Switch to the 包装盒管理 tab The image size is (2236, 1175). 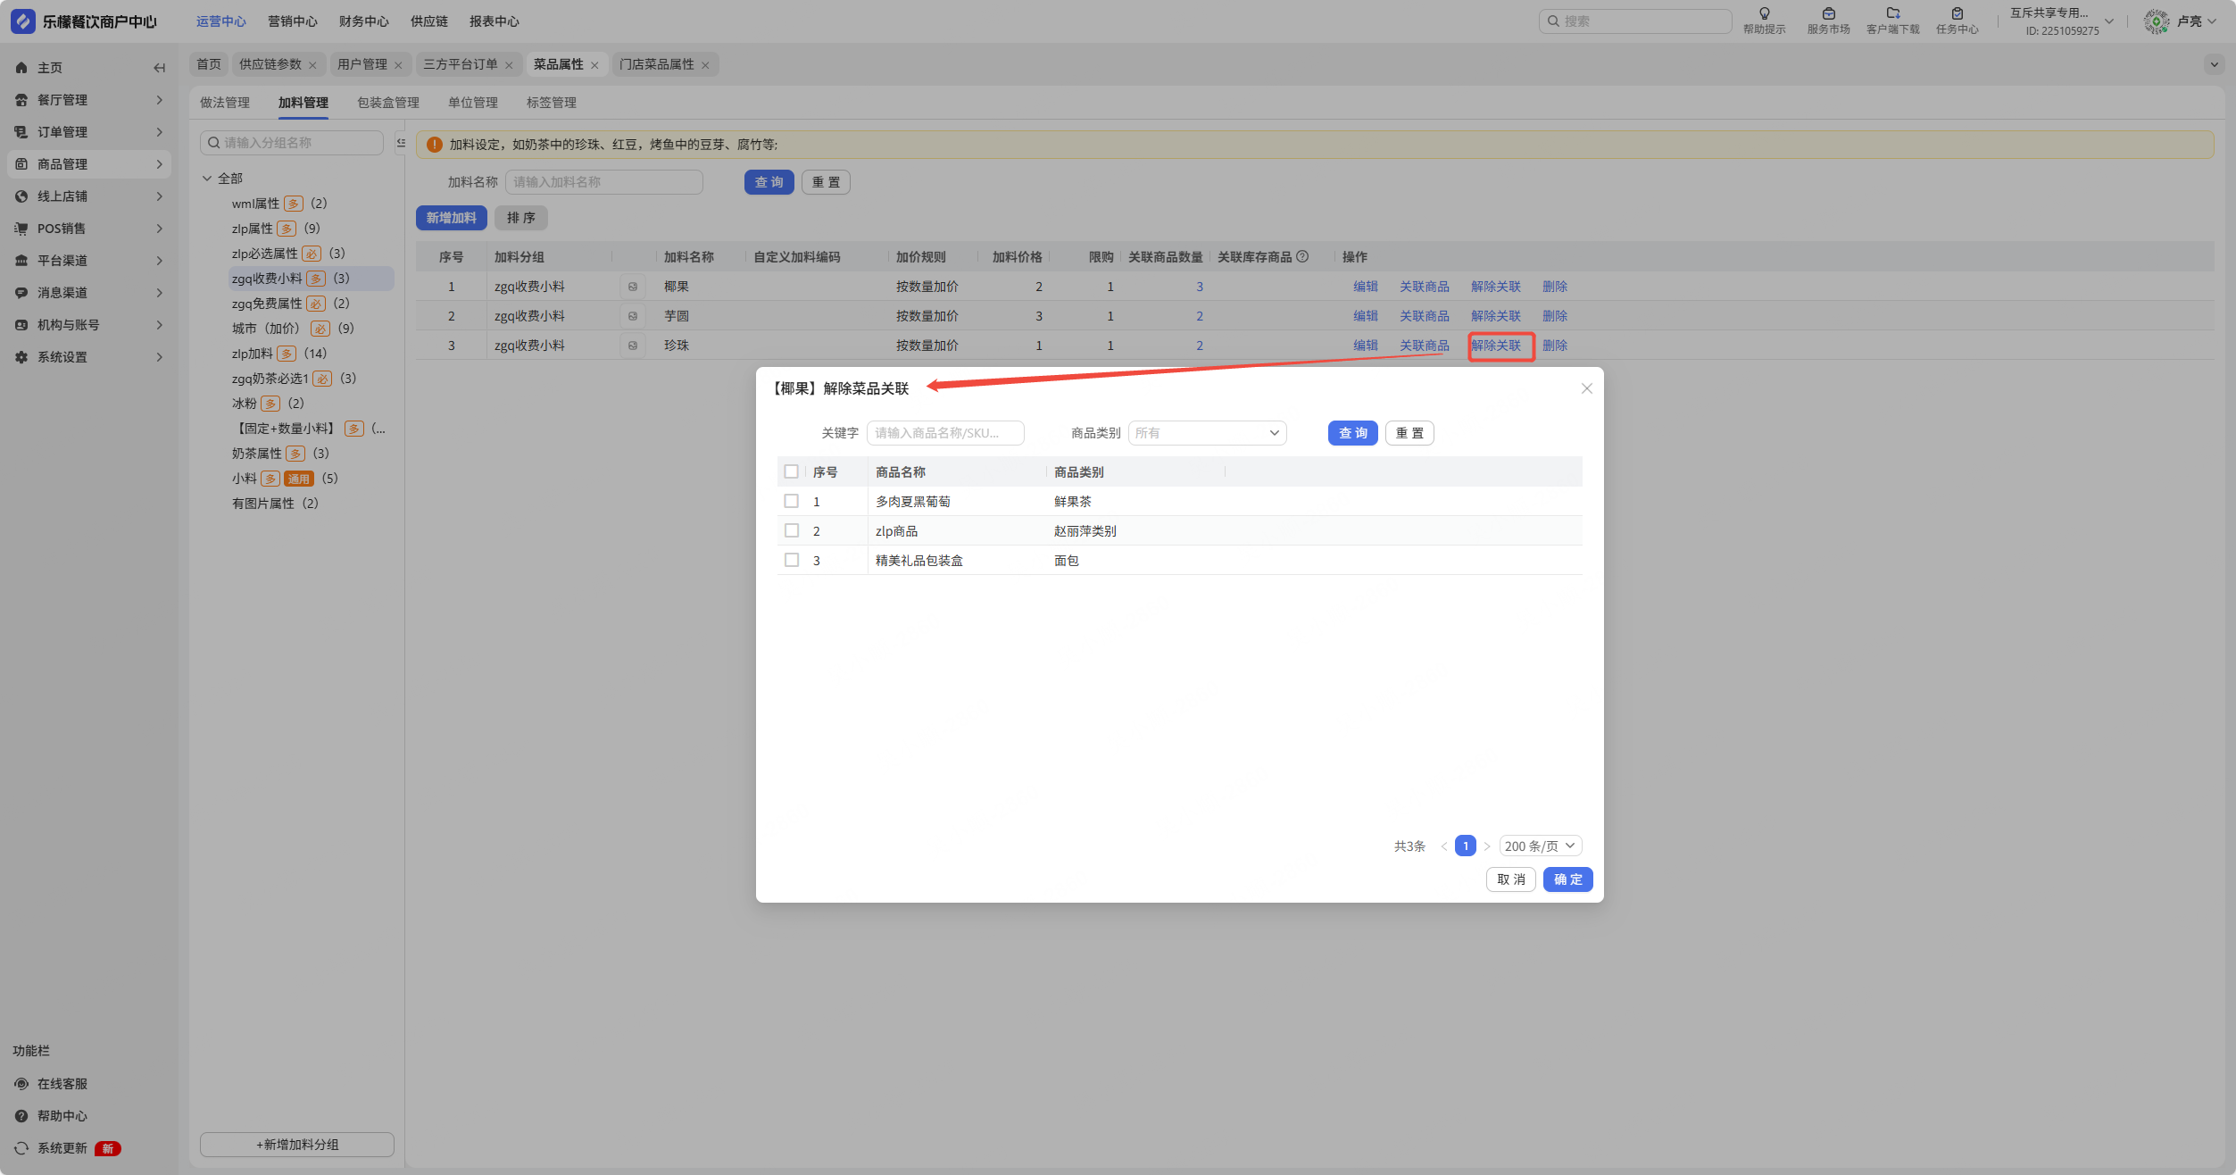point(387,103)
